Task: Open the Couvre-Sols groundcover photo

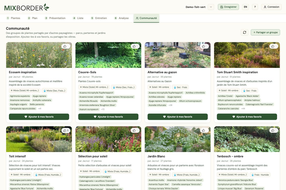Action: pyautogui.click(x=108, y=55)
